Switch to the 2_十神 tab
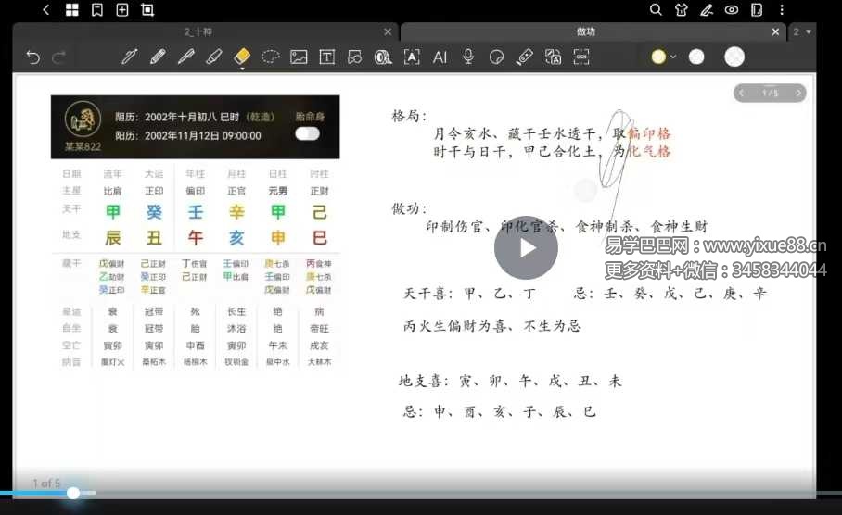The height and width of the screenshot is (515, 842). [x=206, y=31]
